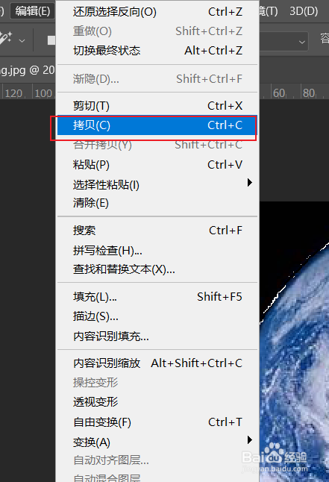Screen dimensions: 329x482
Task: Select the Magic Wand tool icon
Action: pyautogui.click(x=5, y=39)
